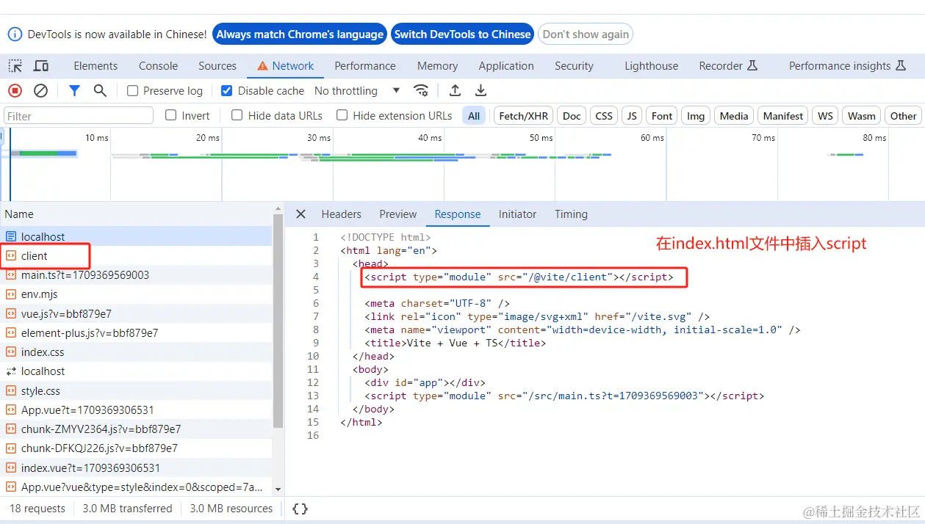
Task: Show request Preview tab
Action: coord(398,214)
